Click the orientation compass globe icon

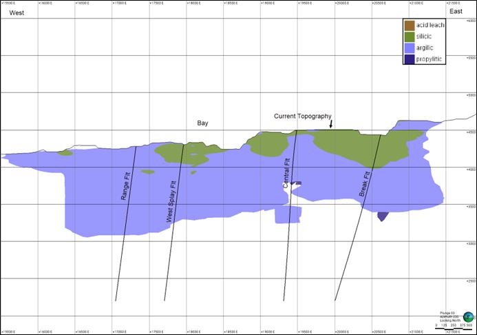click(469, 317)
